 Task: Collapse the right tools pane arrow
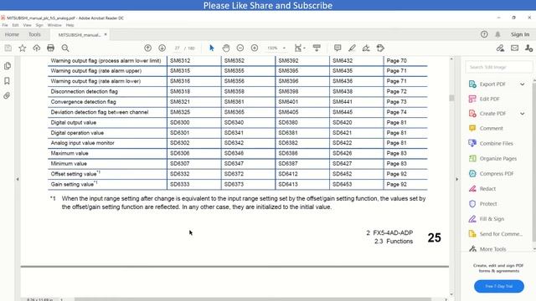tap(456, 179)
